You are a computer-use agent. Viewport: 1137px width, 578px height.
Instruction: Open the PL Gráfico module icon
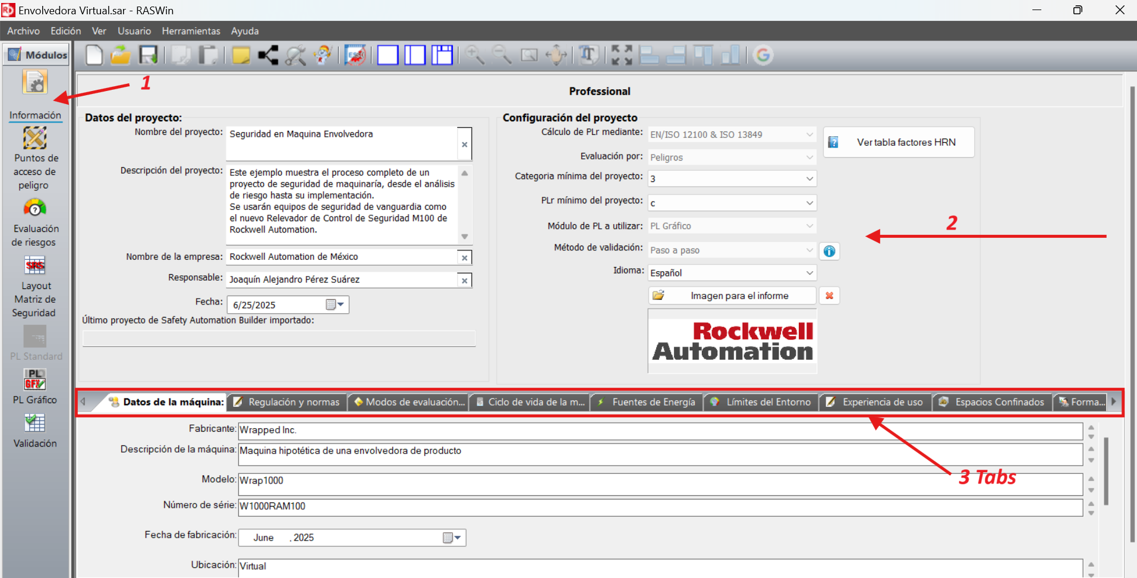point(35,379)
